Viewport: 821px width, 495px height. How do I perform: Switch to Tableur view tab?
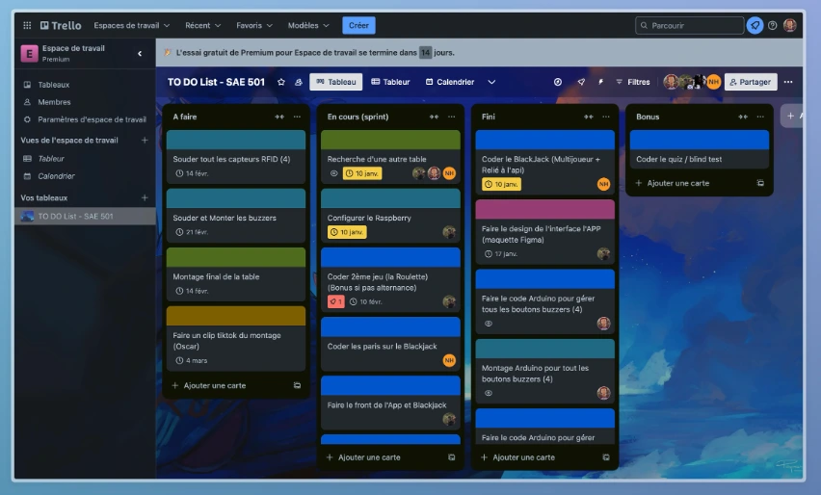tap(390, 82)
